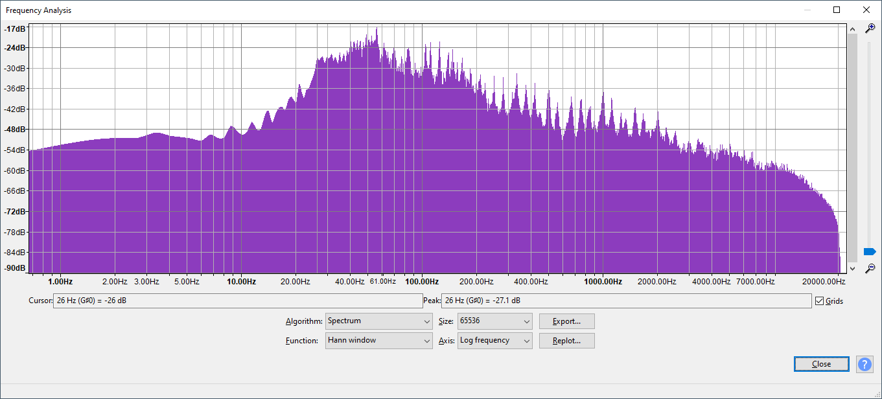
Task: Click the zoom out magnifier icon
Action: 870,268
